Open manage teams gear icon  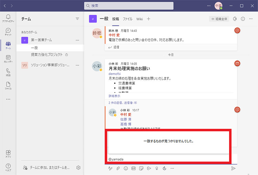click(78, 167)
